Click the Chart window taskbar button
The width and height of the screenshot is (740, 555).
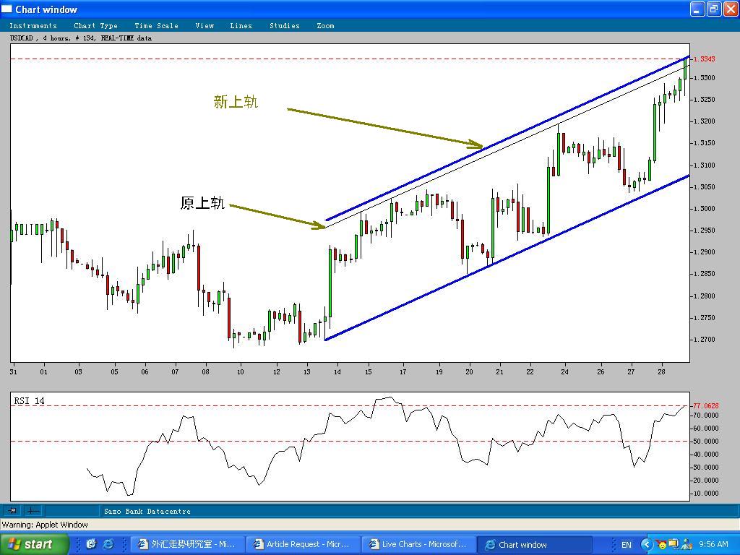point(534,544)
